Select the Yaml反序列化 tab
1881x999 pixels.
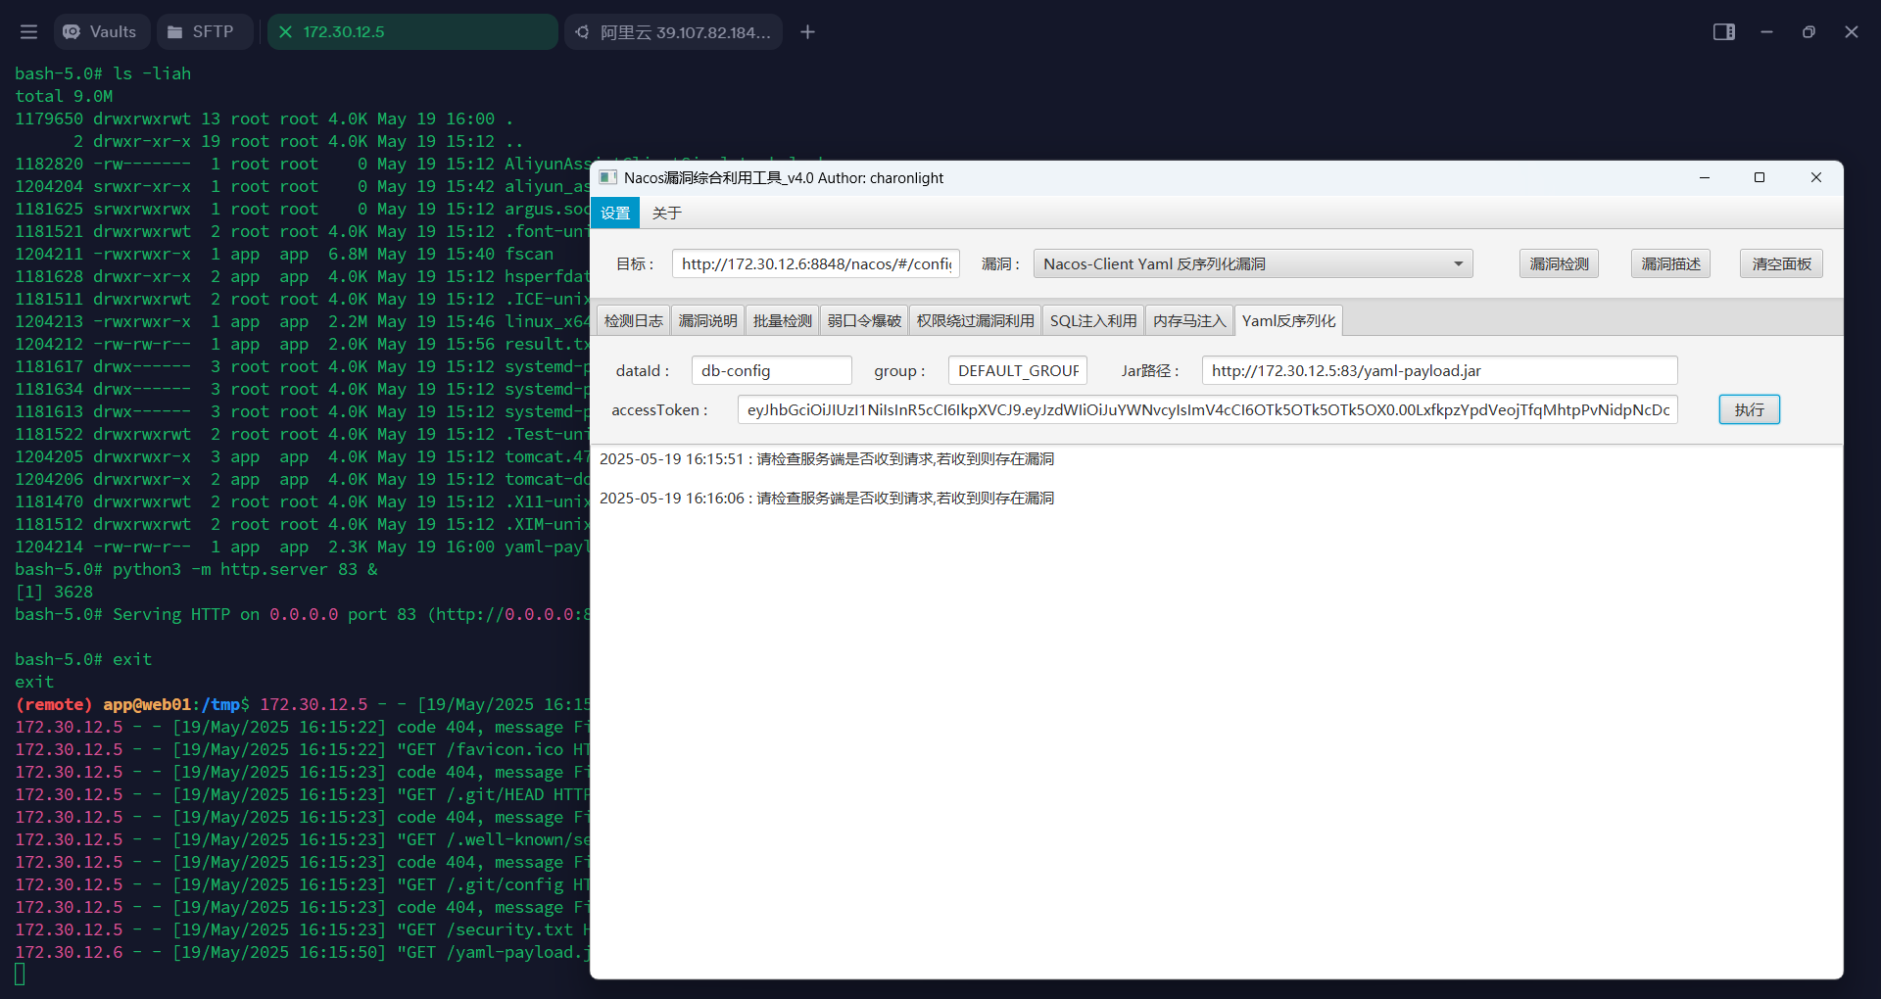[x=1288, y=320]
